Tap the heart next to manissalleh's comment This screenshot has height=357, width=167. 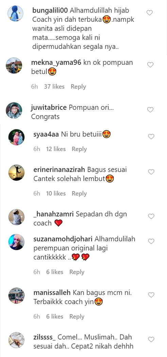[x=151, y=295]
